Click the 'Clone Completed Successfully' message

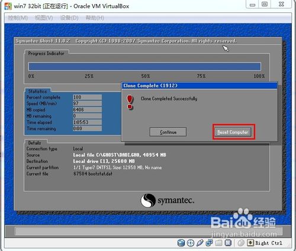point(169,99)
